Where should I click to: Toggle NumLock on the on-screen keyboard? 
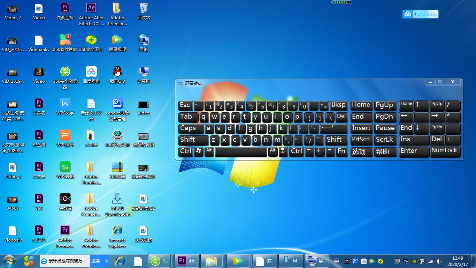[x=445, y=151]
